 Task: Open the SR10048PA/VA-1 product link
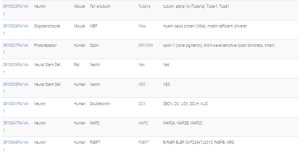(16, 146)
